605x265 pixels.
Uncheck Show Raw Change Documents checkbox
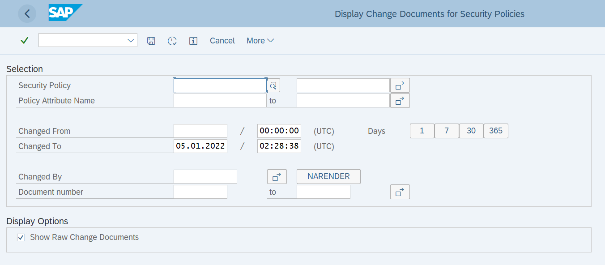point(21,237)
